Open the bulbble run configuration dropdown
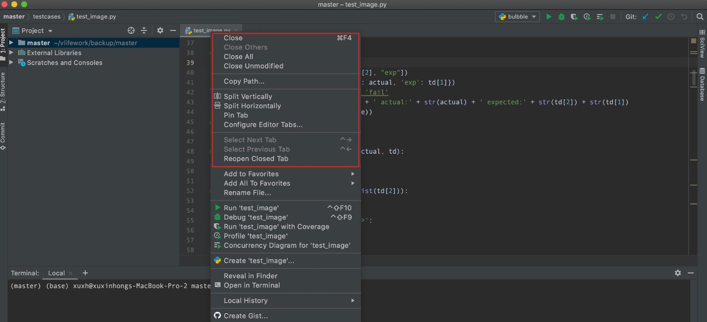The width and height of the screenshot is (707, 322). (x=517, y=17)
